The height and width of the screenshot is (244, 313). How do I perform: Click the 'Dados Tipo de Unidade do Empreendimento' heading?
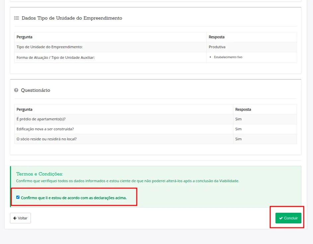click(72, 18)
